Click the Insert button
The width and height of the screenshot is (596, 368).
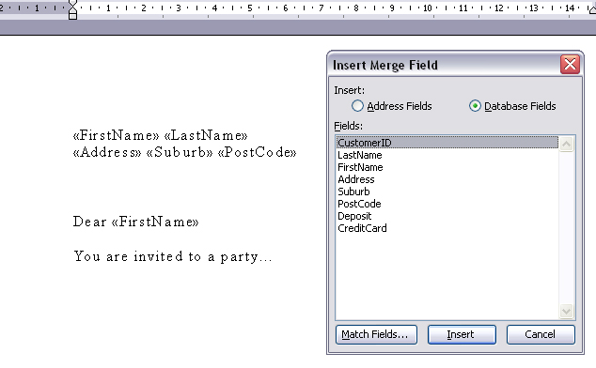coord(462,334)
